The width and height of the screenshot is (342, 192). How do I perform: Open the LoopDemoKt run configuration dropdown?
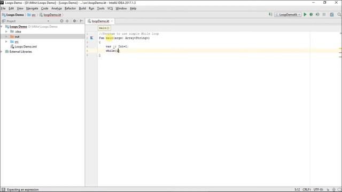pyautogui.click(x=288, y=14)
